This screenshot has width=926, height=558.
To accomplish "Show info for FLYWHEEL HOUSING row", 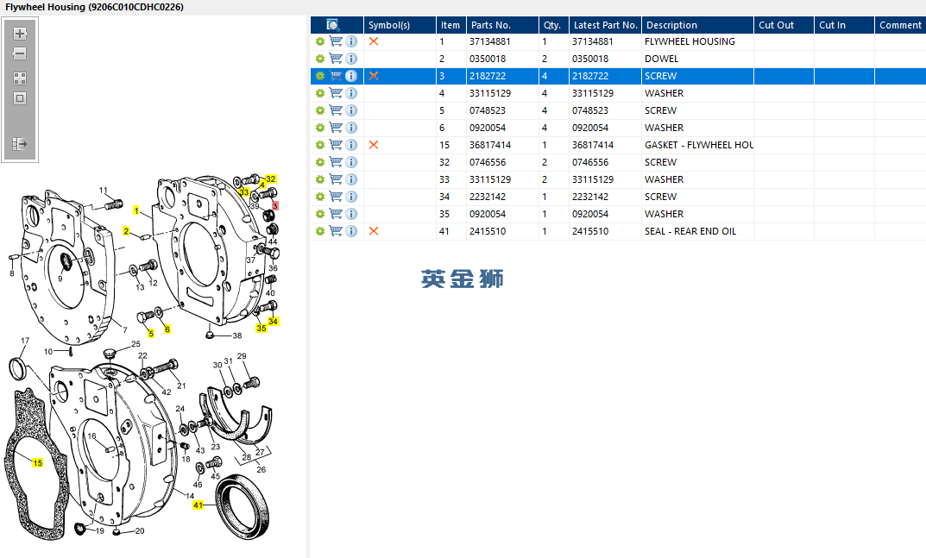I will 351,41.
